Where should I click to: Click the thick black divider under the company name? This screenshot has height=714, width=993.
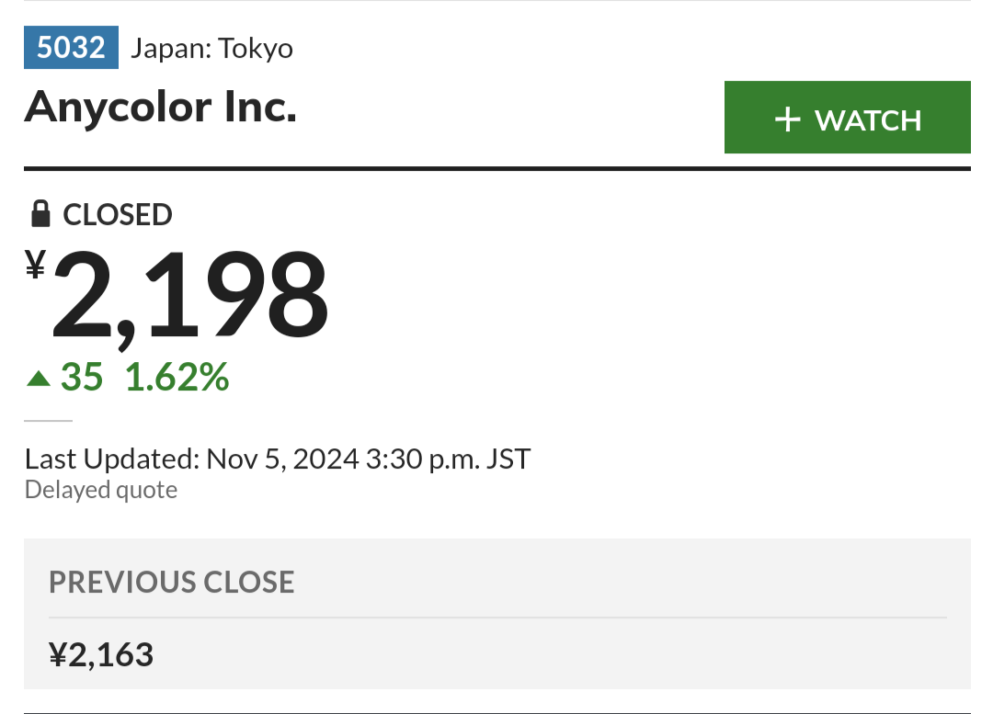click(497, 168)
